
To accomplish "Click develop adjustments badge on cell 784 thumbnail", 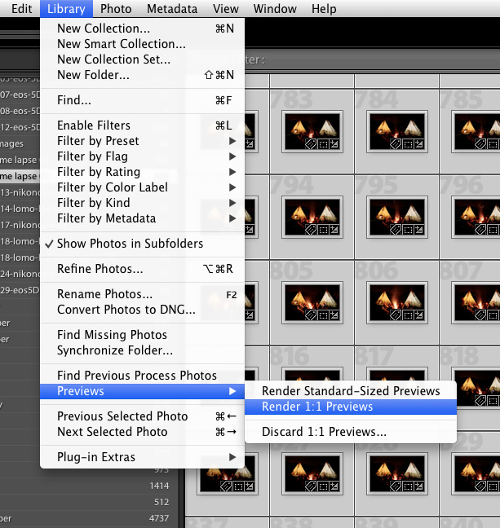I will pos(419,145).
